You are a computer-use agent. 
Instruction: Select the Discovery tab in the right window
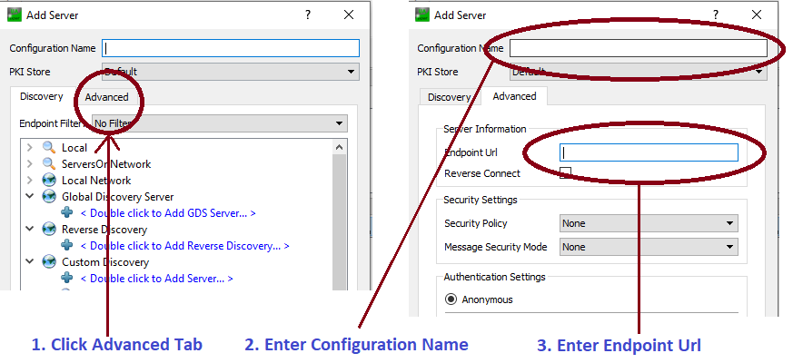tap(451, 97)
